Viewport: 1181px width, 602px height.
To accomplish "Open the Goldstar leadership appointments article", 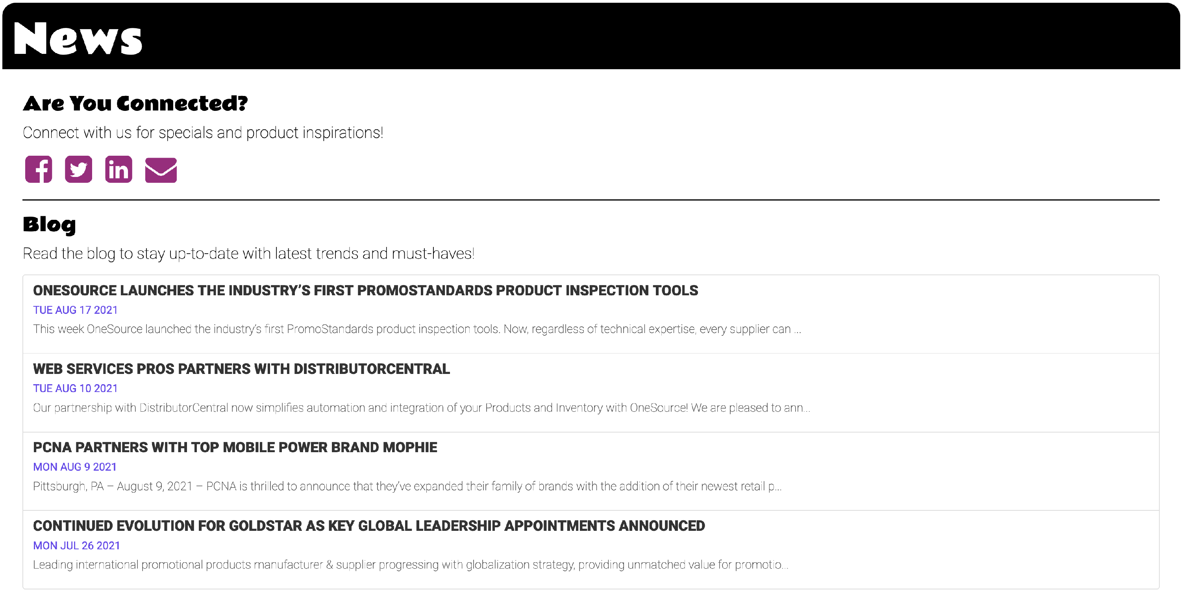I will pos(368,526).
